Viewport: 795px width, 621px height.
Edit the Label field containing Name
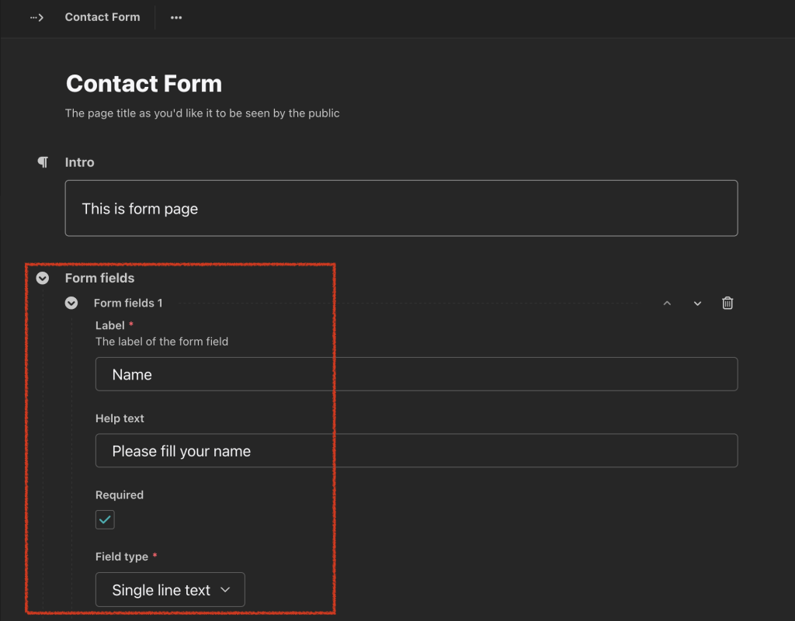pos(416,374)
